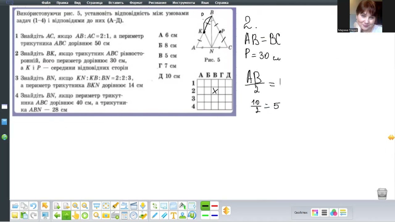Open the Файл menu
Screen dimensions: 395x222
point(46,2)
